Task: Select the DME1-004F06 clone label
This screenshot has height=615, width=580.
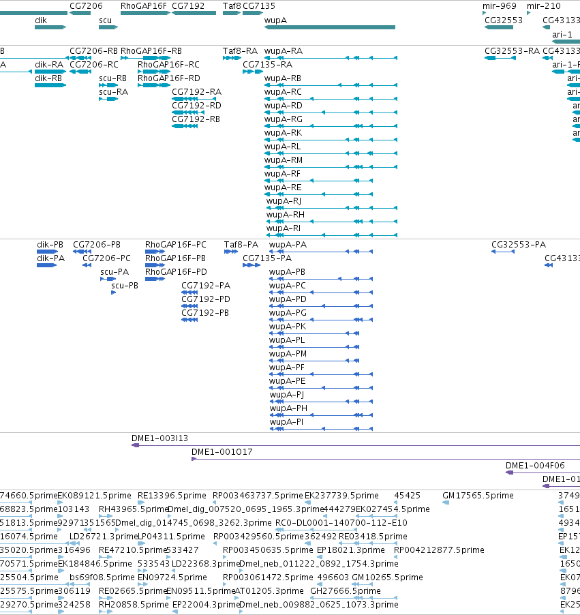Action: (535, 465)
